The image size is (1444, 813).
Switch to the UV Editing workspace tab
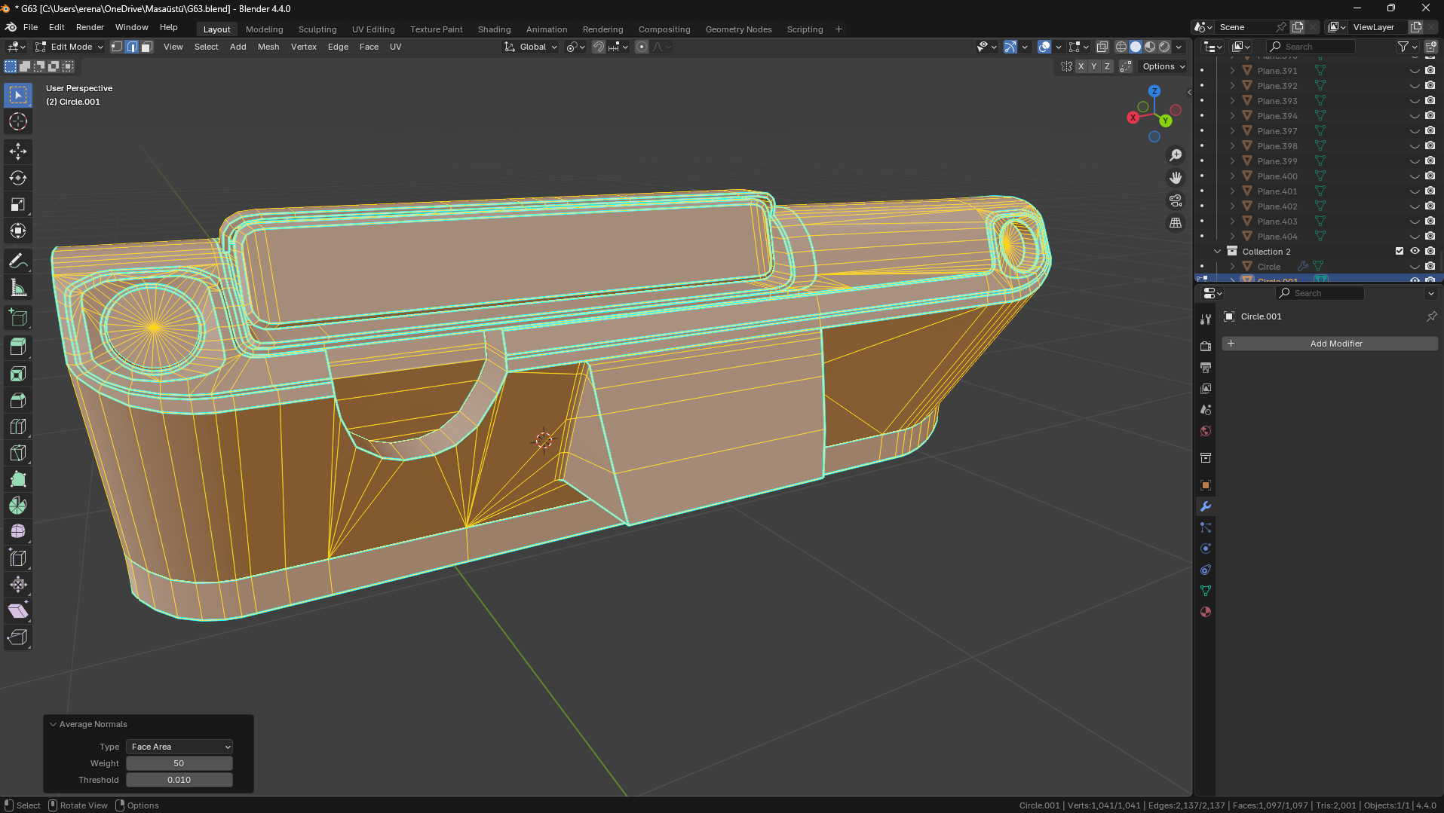(x=372, y=29)
